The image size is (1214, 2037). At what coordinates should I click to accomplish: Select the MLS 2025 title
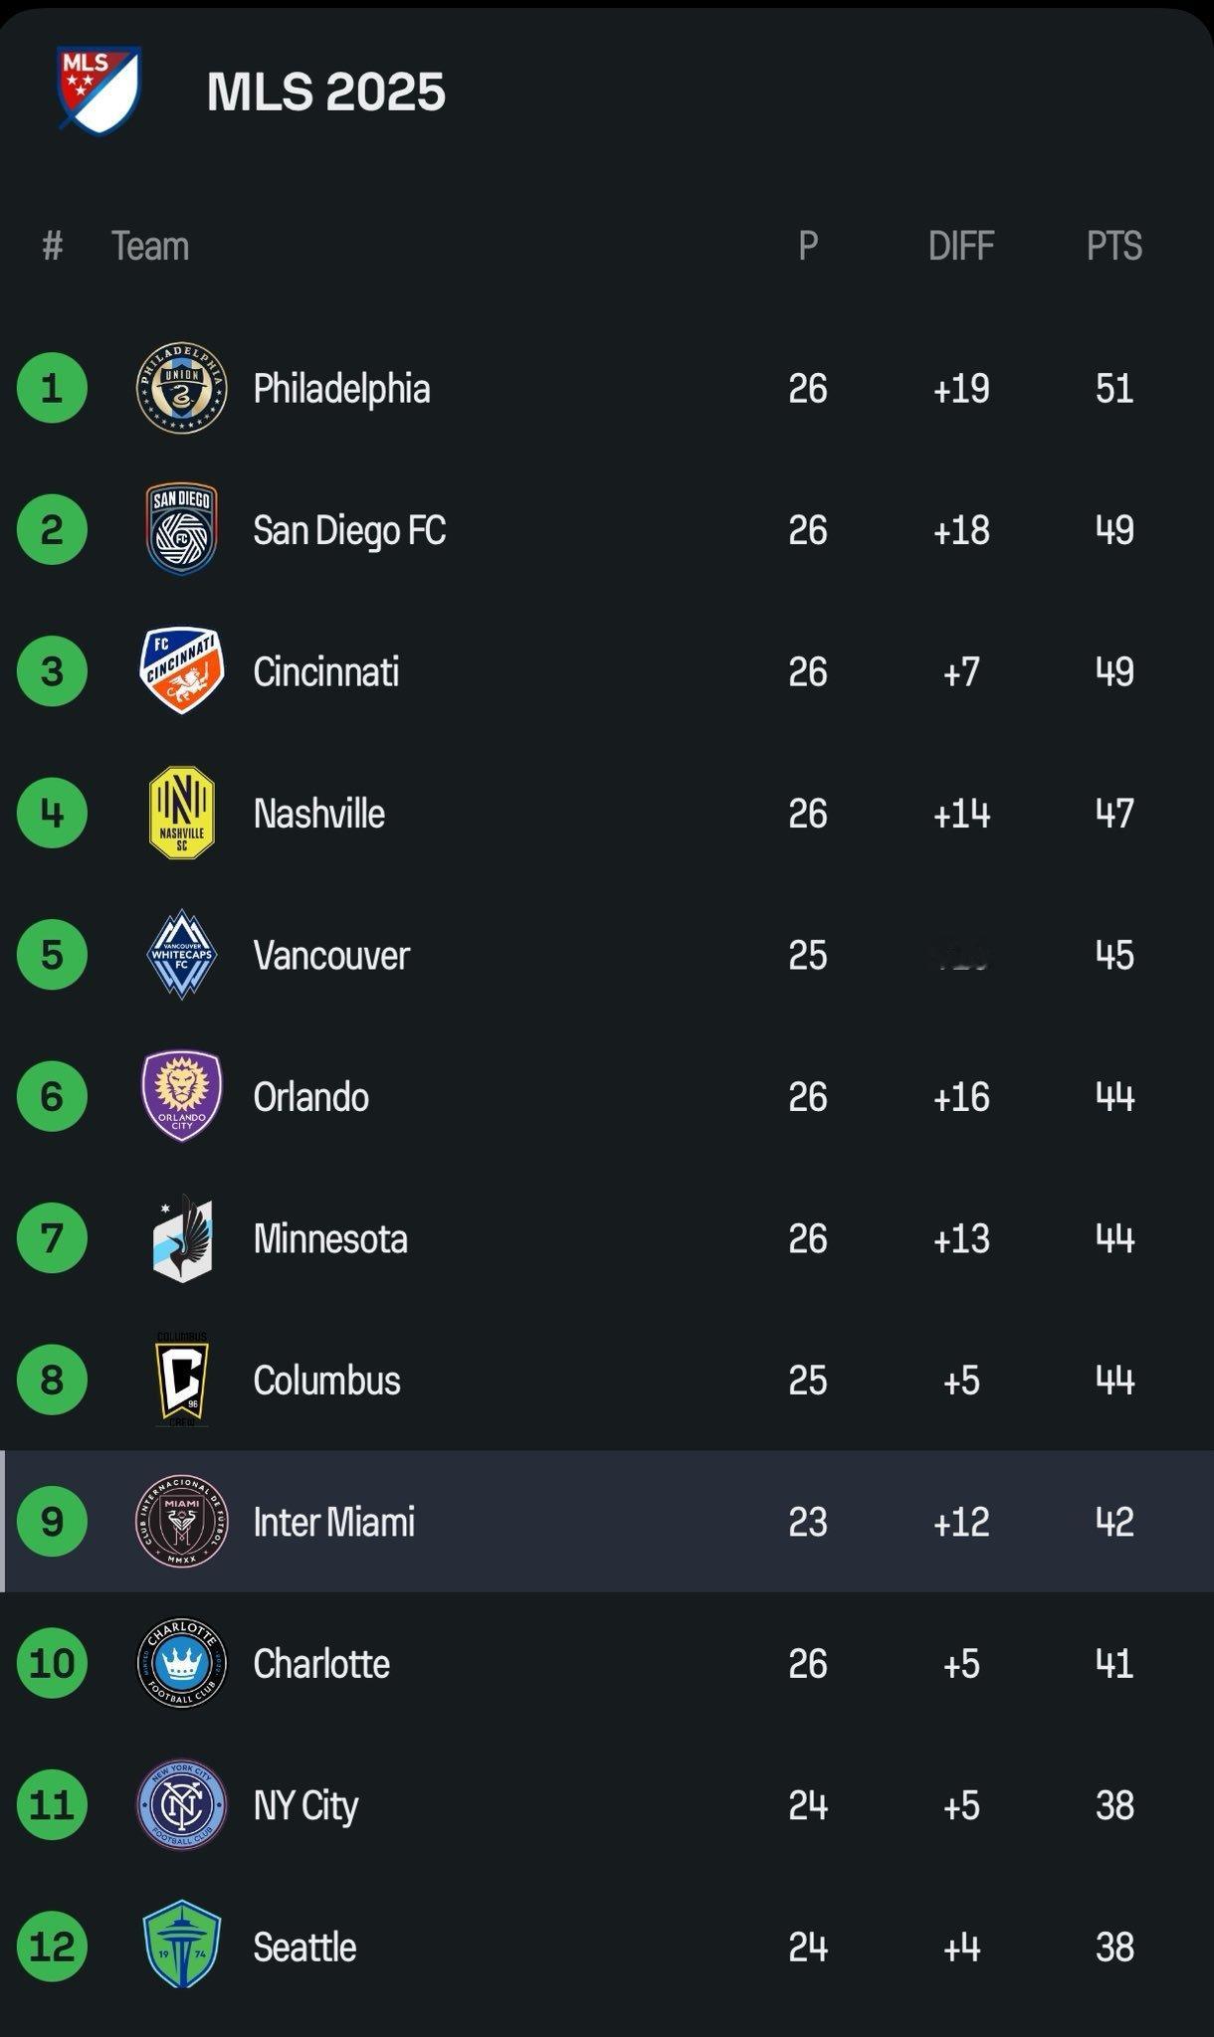pos(326,92)
